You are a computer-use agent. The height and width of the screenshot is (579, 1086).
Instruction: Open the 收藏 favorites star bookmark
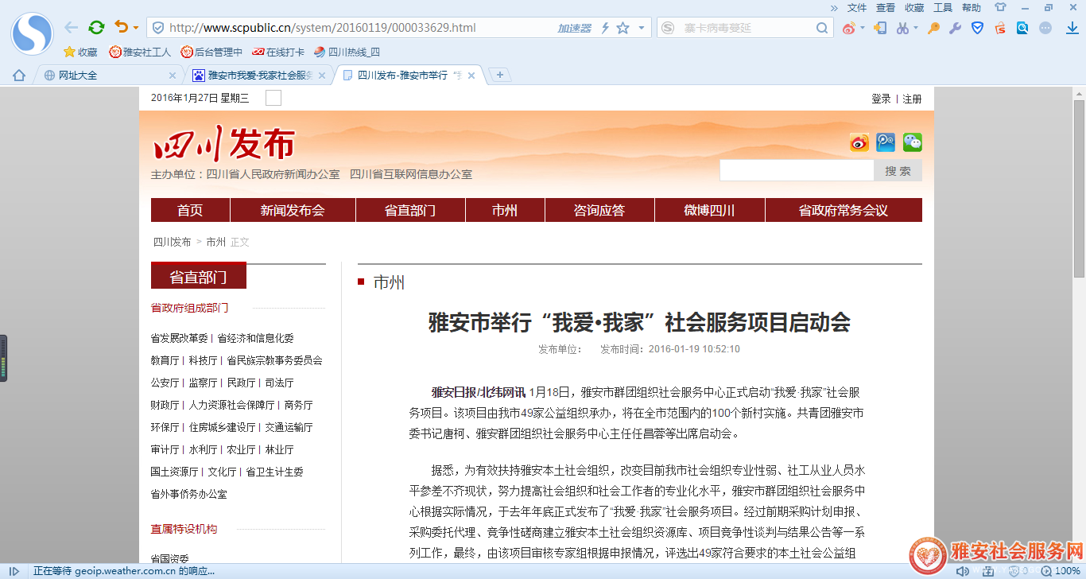(80, 52)
